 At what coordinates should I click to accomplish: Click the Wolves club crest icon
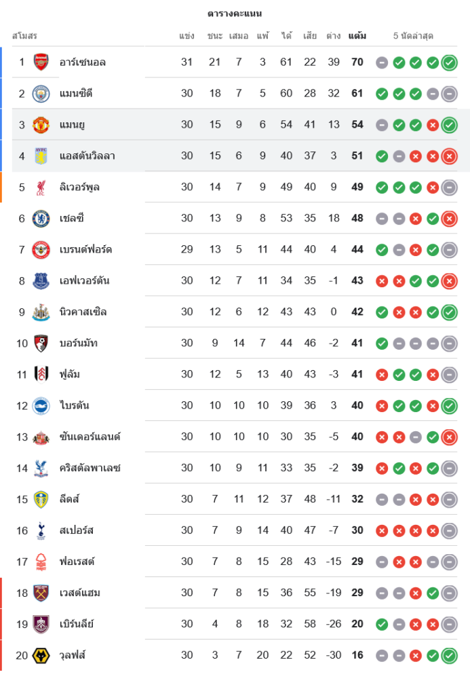pyautogui.click(x=41, y=656)
